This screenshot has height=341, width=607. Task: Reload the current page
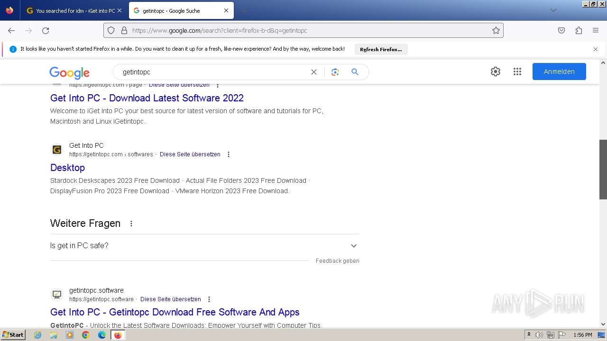pos(46,30)
